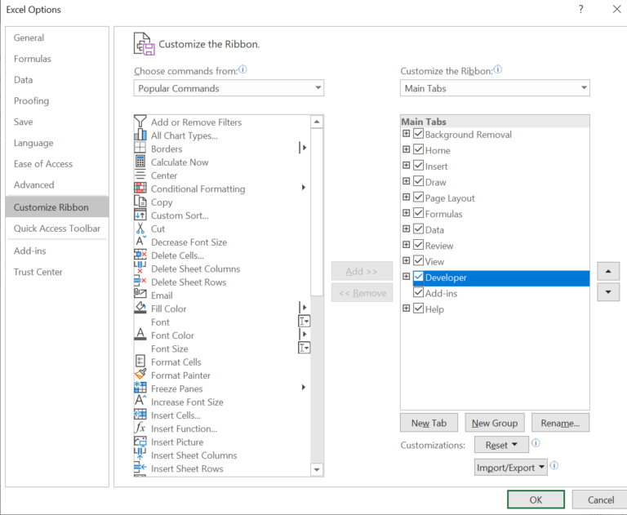The image size is (627, 515).
Task: Select the Calculate Now calculator icon
Action: pyautogui.click(x=140, y=162)
